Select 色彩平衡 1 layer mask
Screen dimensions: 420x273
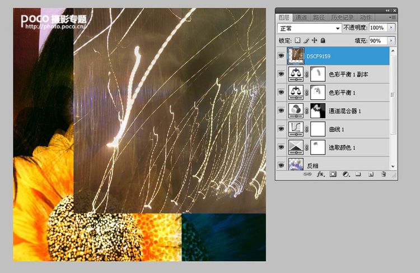318,92
